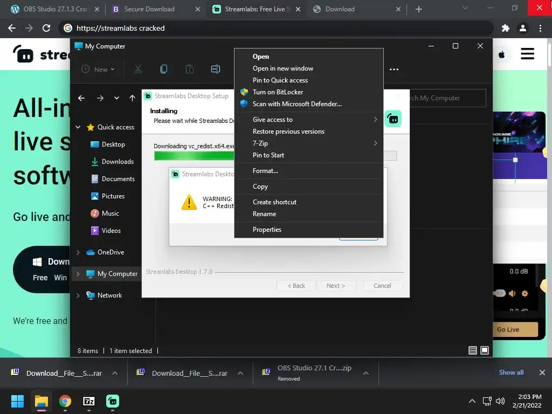Switch to large icons view in status bar
This screenshot has height=414, width=552.
tap(485, 350)
